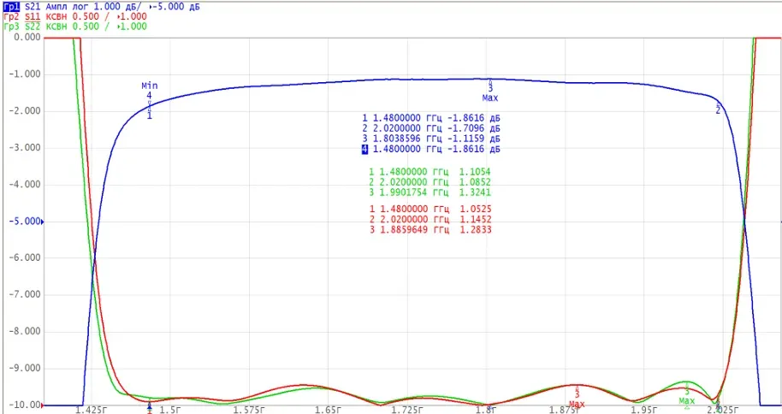Screen dimensions: 782x414
Task: Click the 1.725Г frequency axis label
Action: pyautogui.click(x=407, y=410)
